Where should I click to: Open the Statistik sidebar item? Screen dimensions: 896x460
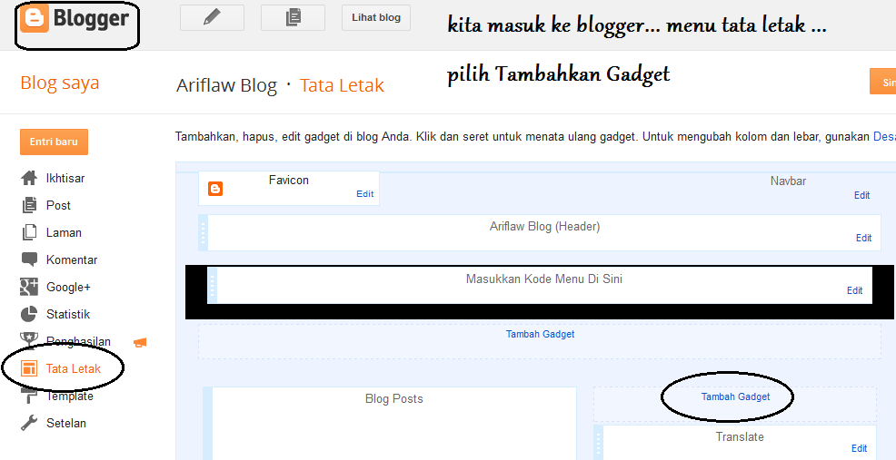(68, 315)
